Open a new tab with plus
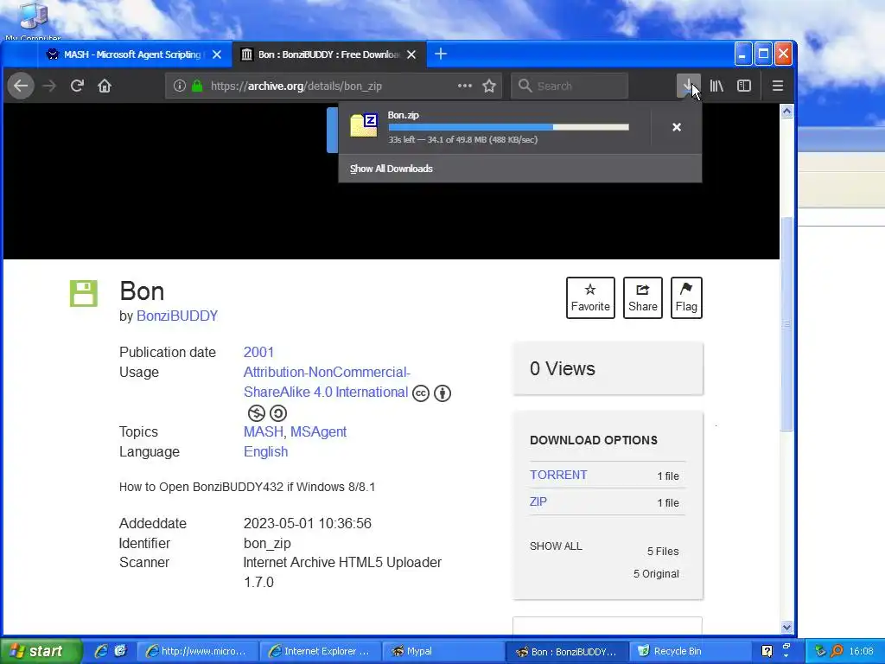Image resolution: width=885 pixels, height=664 pixels. pyautogui.click(x=441, y=54)
